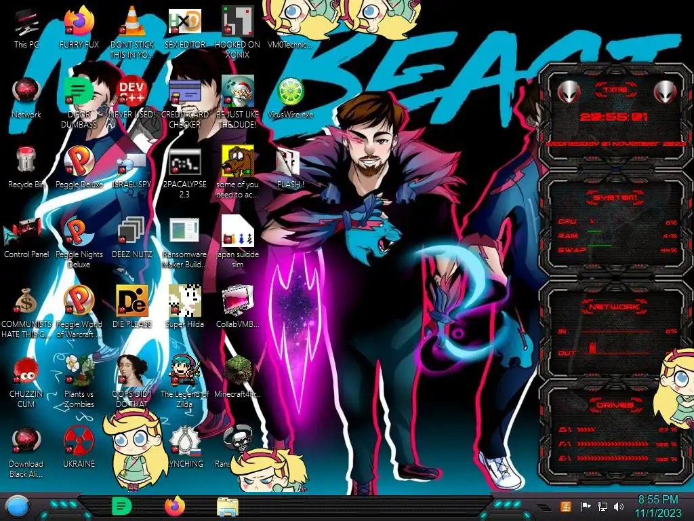Select the COPS DID I DO THAT portrait icon
694x521 pixels.
pyautogui.click(x=131, y=383)
